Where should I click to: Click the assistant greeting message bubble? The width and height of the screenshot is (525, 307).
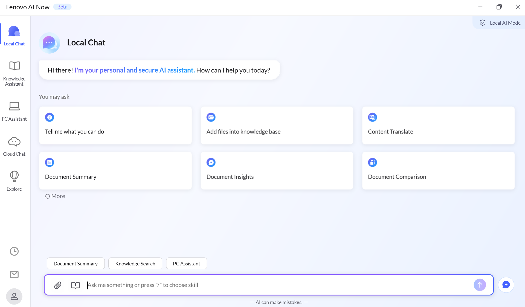tap(159, 70)
